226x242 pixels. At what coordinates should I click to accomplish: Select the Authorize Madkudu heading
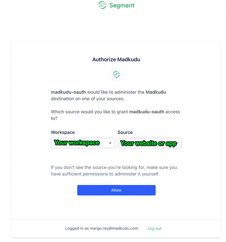[x=116, y=59]
